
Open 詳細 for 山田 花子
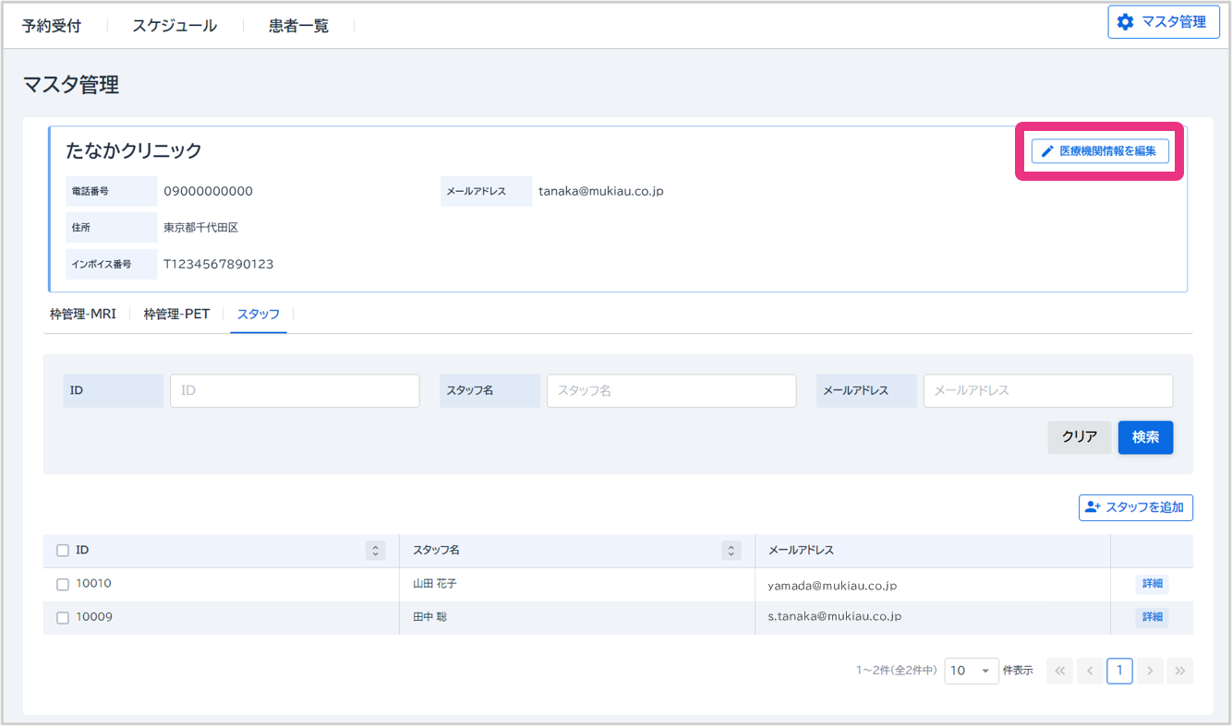pos(1152,584)
